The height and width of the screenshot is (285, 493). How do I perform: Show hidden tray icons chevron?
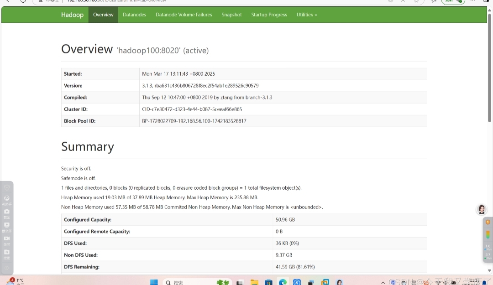pyautogui.click(x=383, y=282)
